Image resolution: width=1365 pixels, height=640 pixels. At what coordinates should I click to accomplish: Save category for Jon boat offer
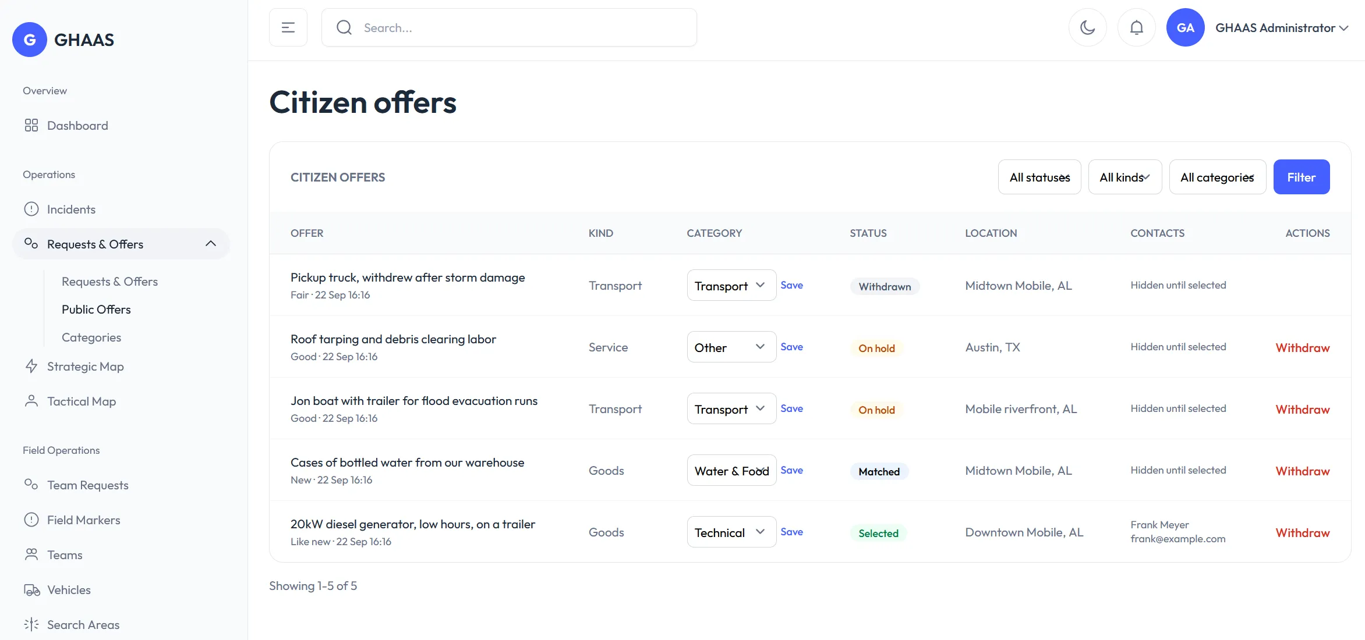click(x=791, y=408)
